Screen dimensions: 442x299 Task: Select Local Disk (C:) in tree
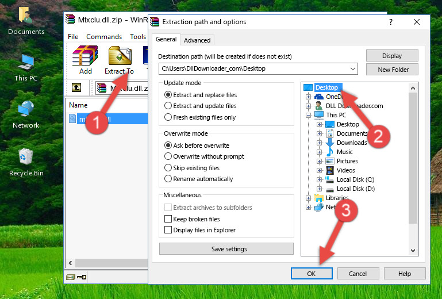click(x=355, y=179)
